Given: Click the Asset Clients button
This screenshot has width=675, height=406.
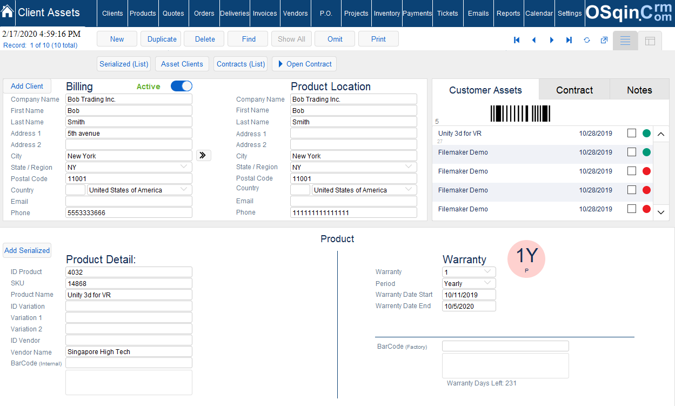Looking at the screenshot, I should tap(182, 64).
